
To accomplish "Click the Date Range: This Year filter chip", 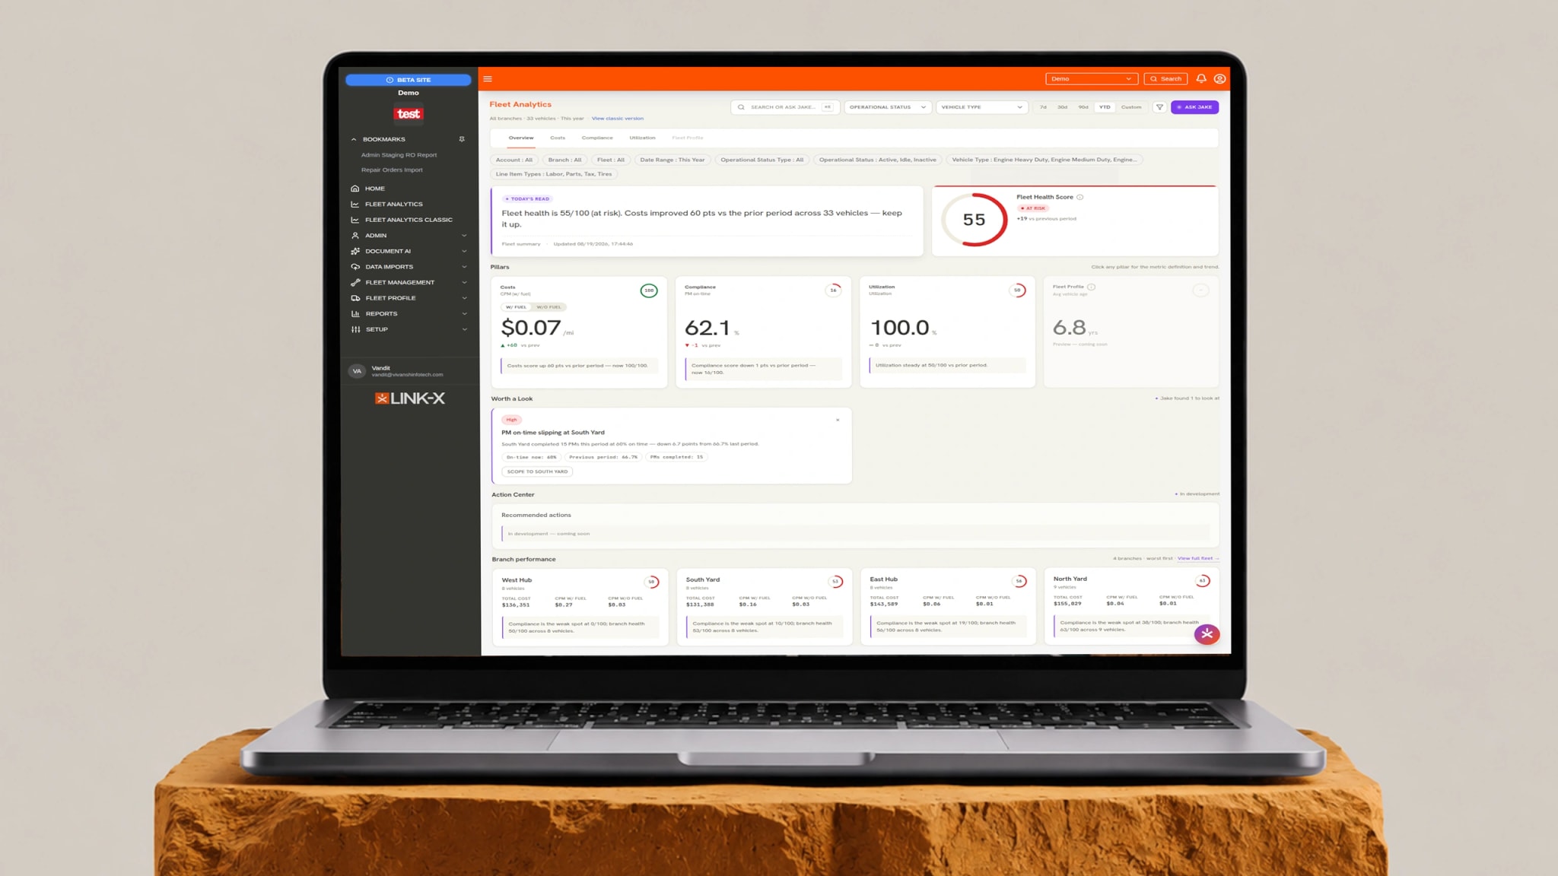I will [x=672, y=160].
